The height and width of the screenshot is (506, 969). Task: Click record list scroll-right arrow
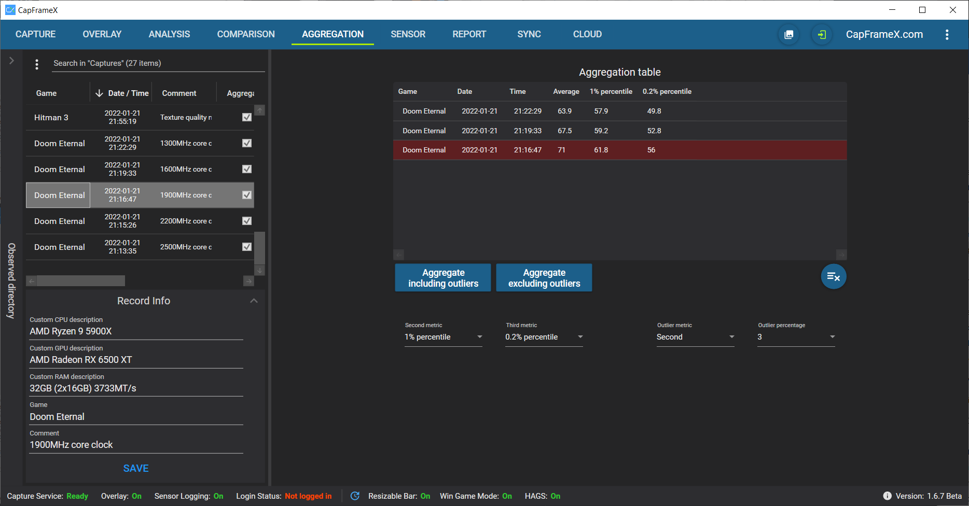tap(248, 281)
